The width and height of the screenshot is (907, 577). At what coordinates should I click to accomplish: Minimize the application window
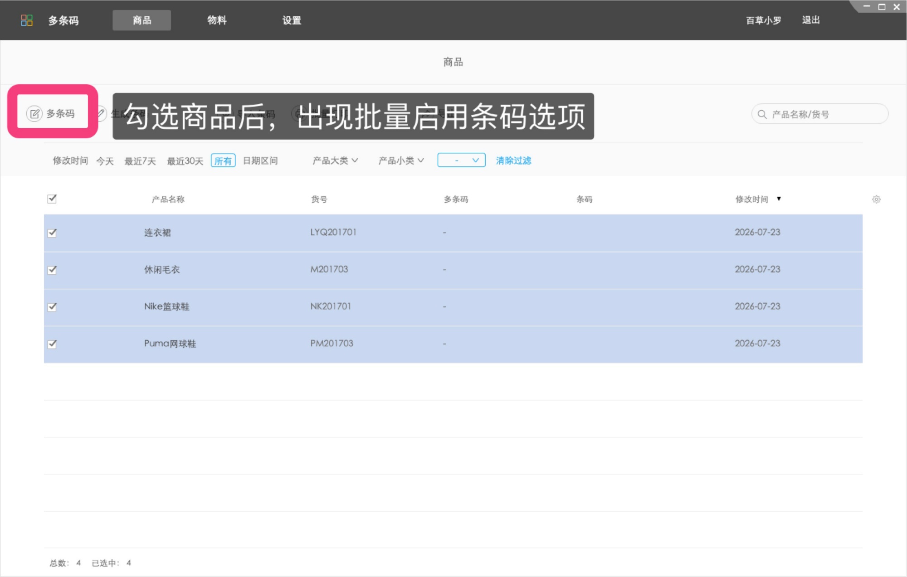pos(867,7)
